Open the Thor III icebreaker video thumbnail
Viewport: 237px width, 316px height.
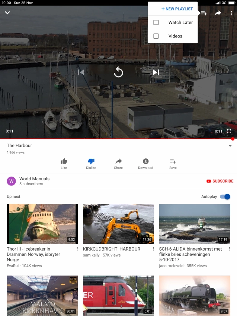pyautogui.click(x=42, y=223)
